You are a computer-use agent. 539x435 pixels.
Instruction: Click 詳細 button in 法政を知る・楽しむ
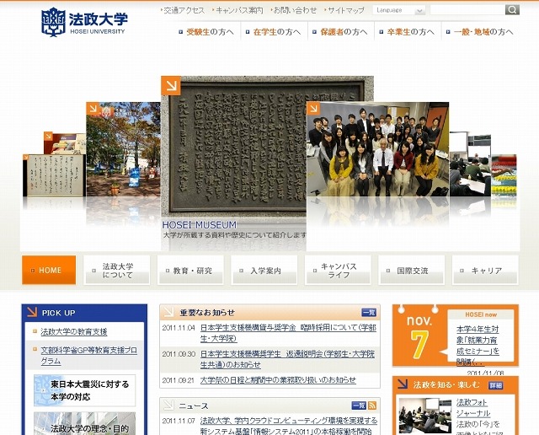(x=495, y=385)
